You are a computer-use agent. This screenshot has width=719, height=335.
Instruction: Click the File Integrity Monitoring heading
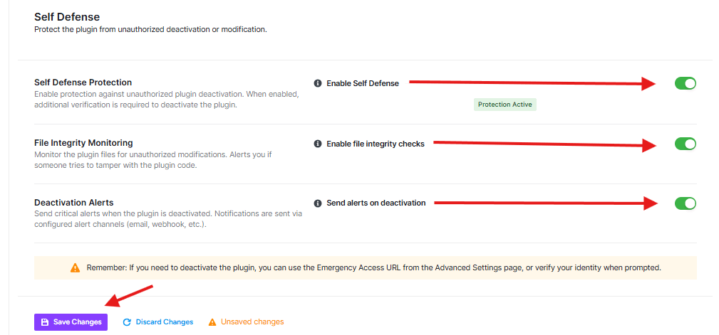tap(83, 143)
